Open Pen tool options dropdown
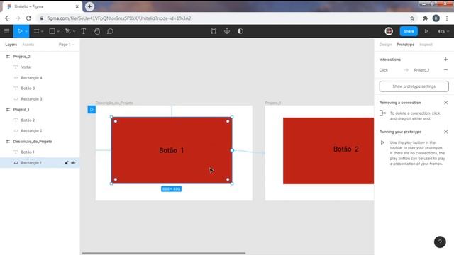The width and height of the screenshot is (454, 255). tap(74, 31)
